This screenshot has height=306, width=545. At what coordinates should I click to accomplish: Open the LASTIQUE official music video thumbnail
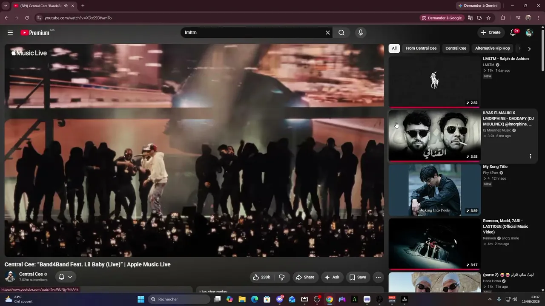click(434, 244)
